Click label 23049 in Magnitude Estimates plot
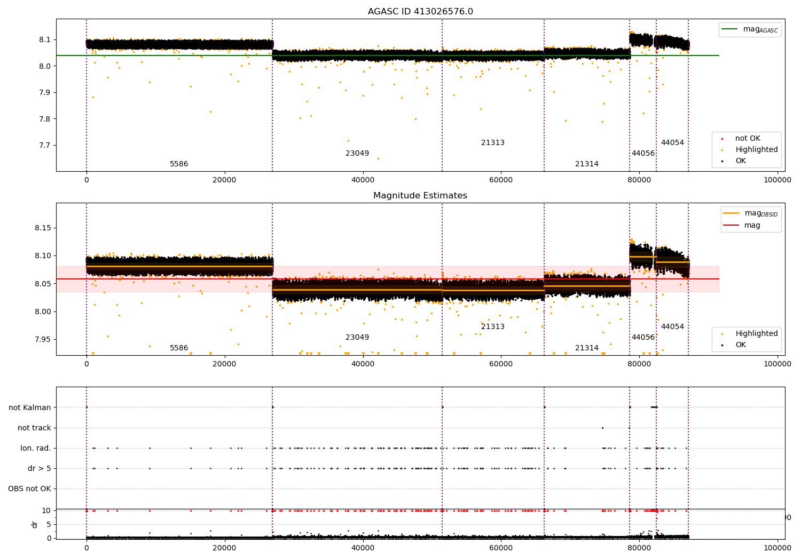Image resolution: width=801 pixels, height=560 pixels. tap(357, 338)
